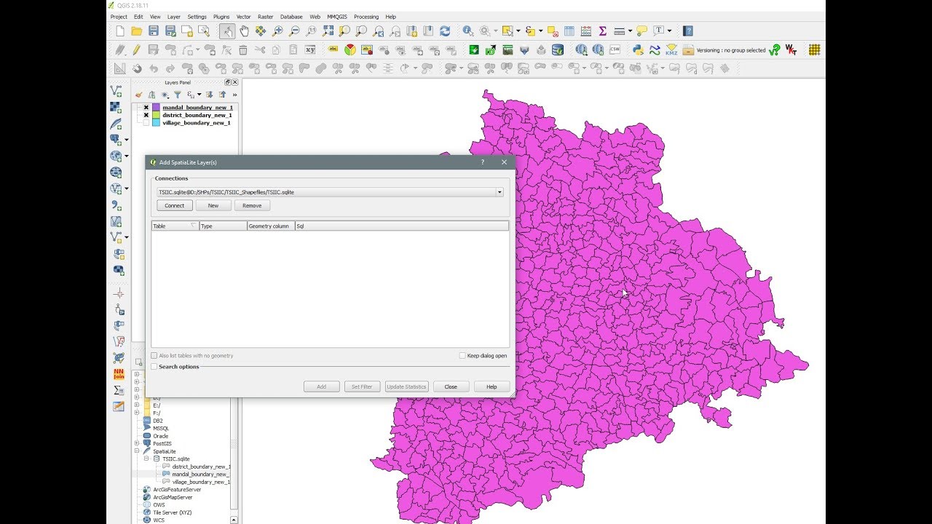Viewport: 932px width, 524px height.
Task: Open the Python console icon
Action: [x=638, y=50]
